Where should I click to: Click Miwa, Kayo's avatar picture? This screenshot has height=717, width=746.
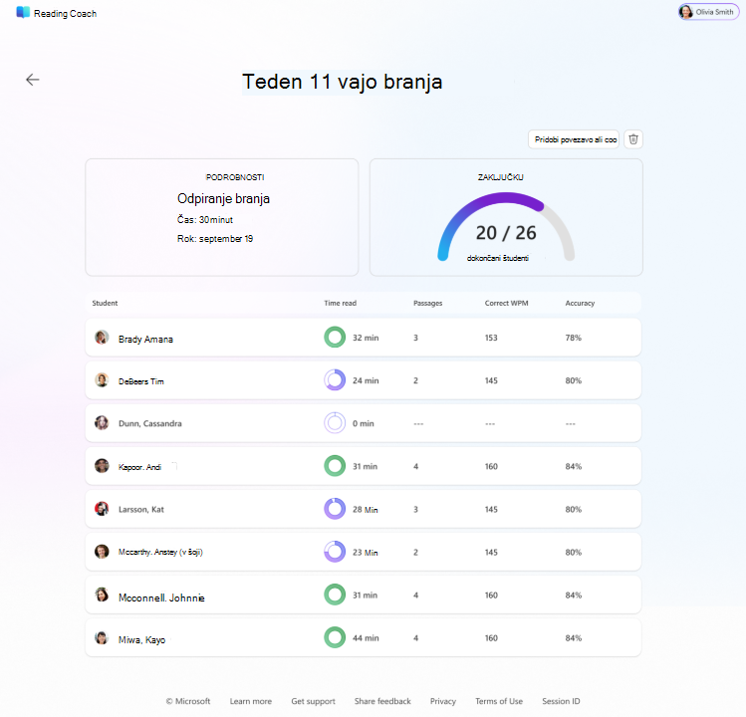tap(102, 638)
